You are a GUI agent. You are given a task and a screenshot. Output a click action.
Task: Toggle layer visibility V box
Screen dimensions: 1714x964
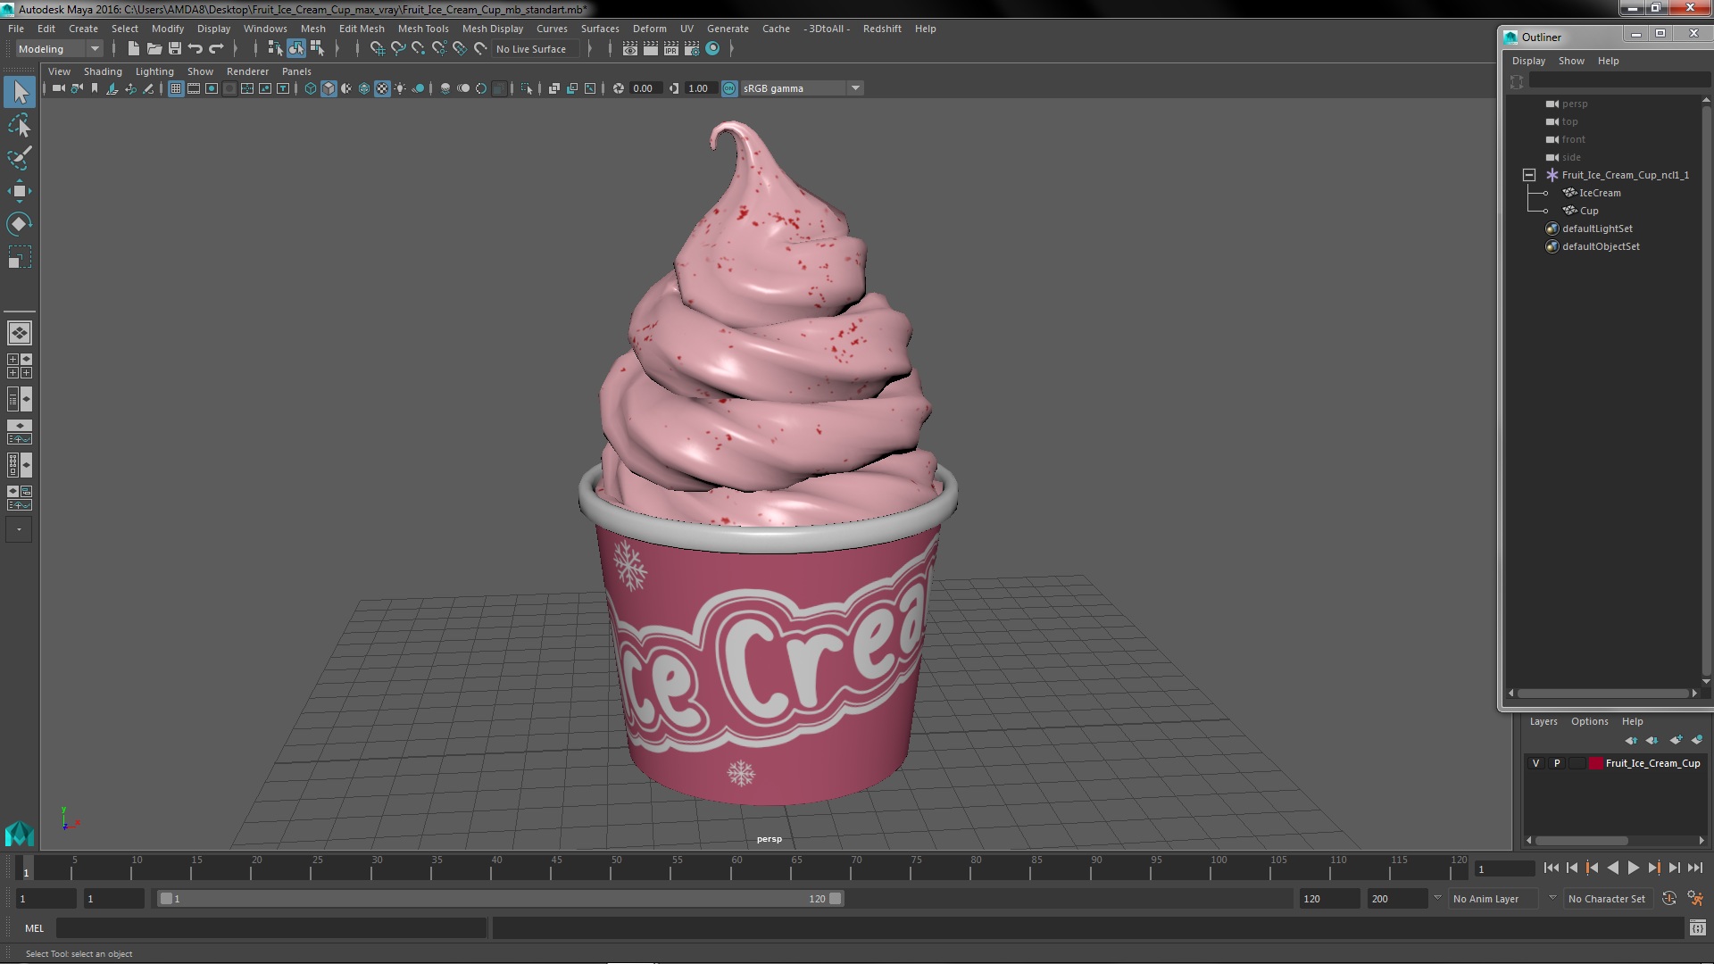(x=1535, y=763)
